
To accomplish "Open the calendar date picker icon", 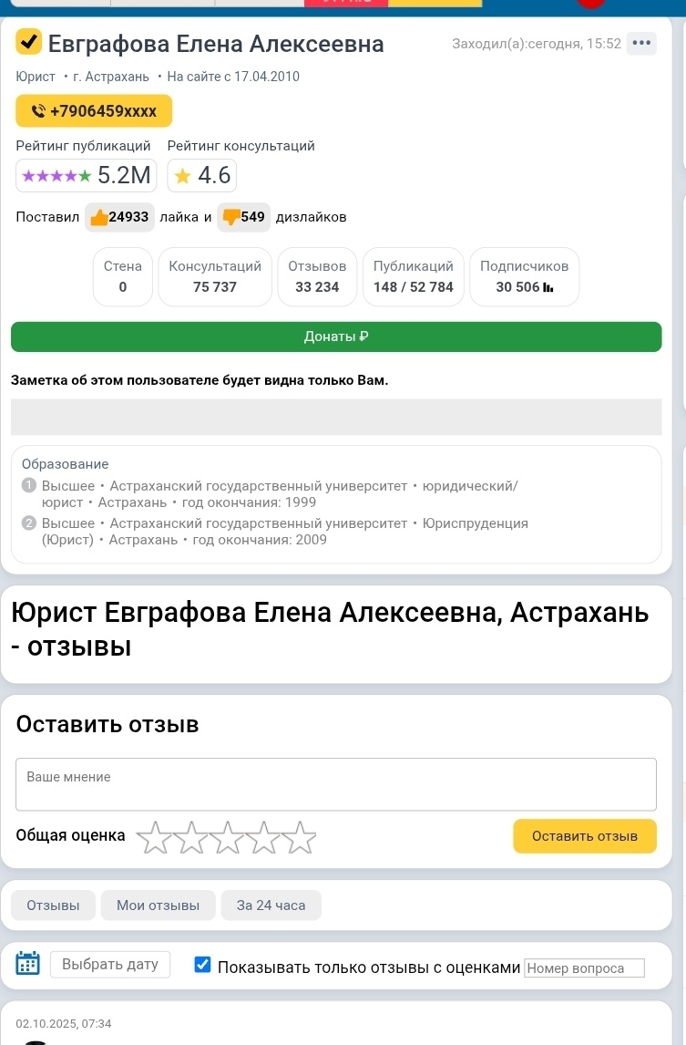I will coord(28,965).
